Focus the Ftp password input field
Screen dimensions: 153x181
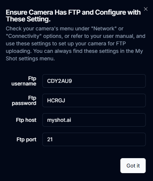94,100
